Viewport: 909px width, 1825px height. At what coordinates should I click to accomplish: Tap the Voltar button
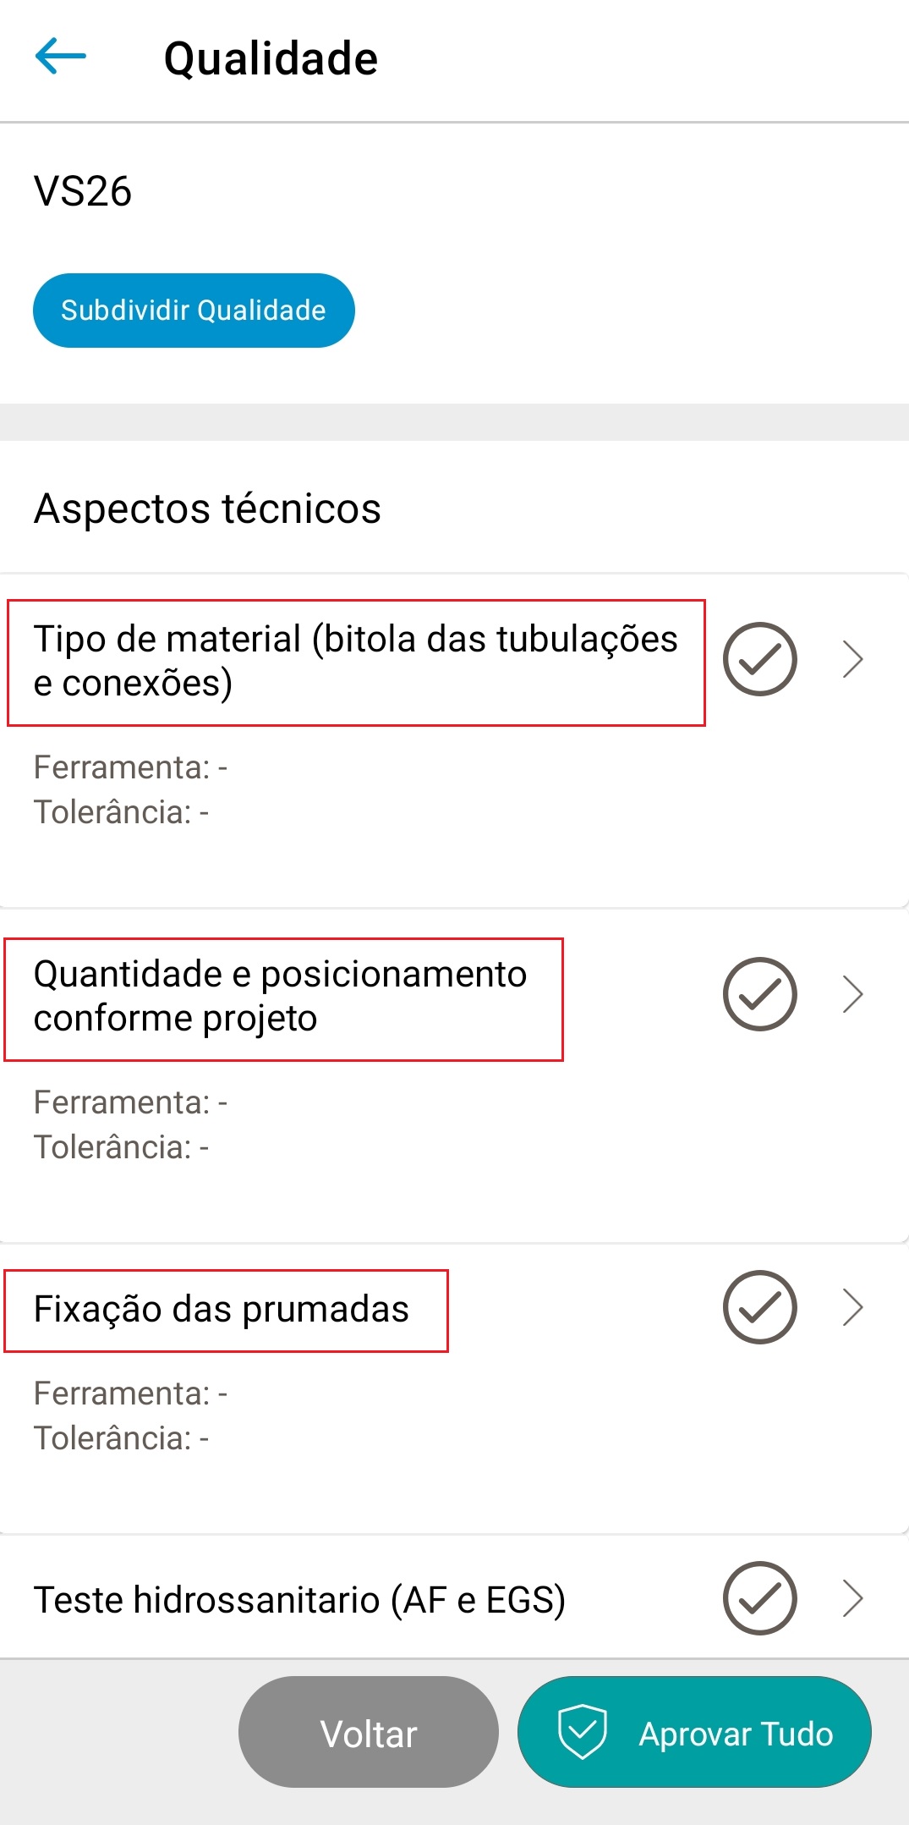click(369, 1732)
